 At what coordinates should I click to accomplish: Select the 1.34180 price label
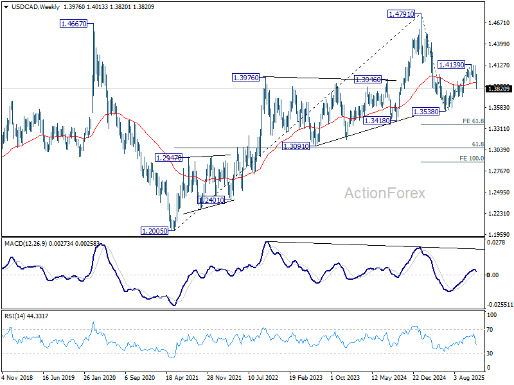coord(377,121)
